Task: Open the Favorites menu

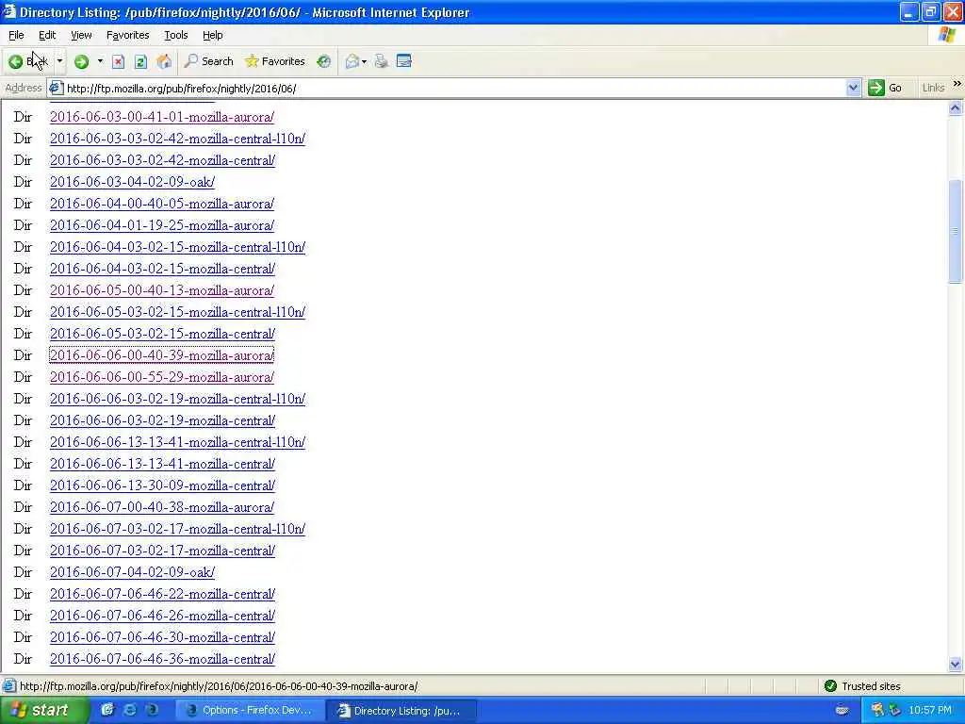Action: point(127,35)
